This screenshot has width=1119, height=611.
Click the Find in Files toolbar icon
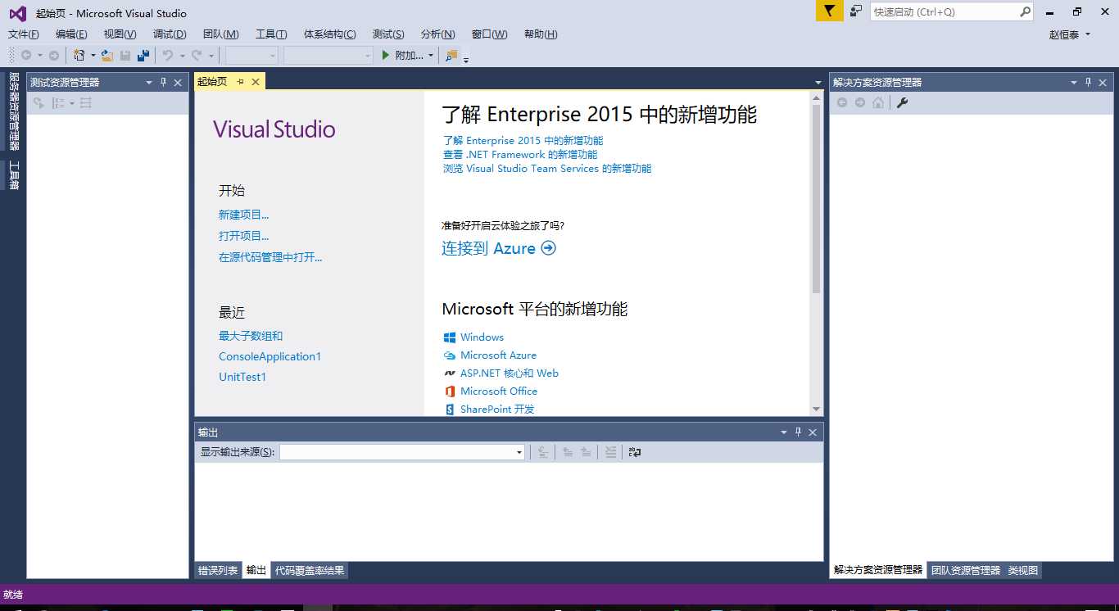(x=451, y=56)
